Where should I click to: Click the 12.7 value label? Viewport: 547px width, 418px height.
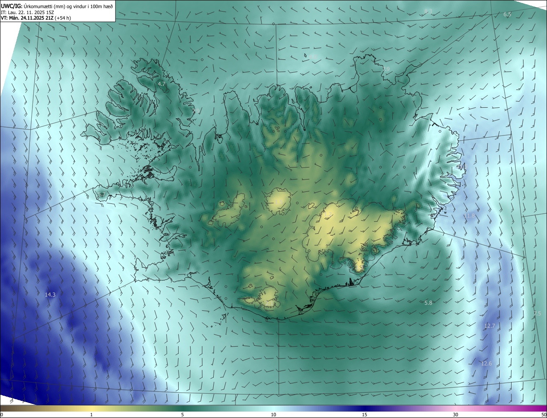click(489, 326)
